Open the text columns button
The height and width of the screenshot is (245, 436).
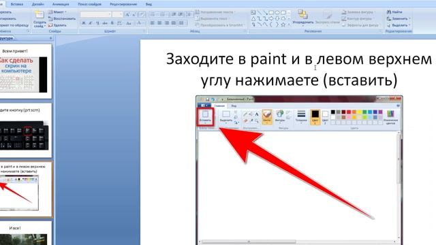click(x=183, y=22)
